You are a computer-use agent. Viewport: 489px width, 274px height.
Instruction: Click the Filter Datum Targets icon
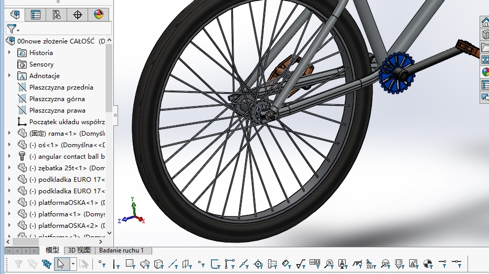pos(386,265)
